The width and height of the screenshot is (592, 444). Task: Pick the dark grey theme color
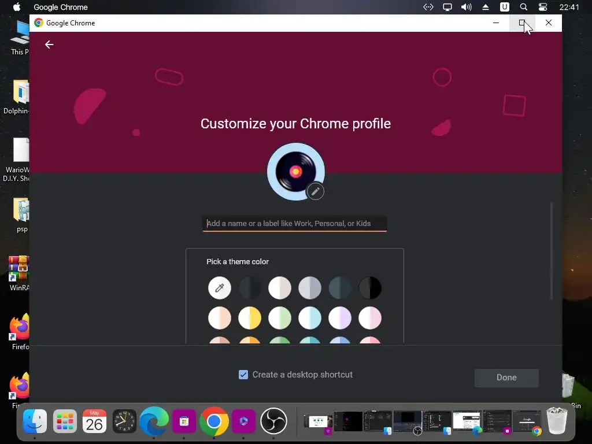(250, 288)
